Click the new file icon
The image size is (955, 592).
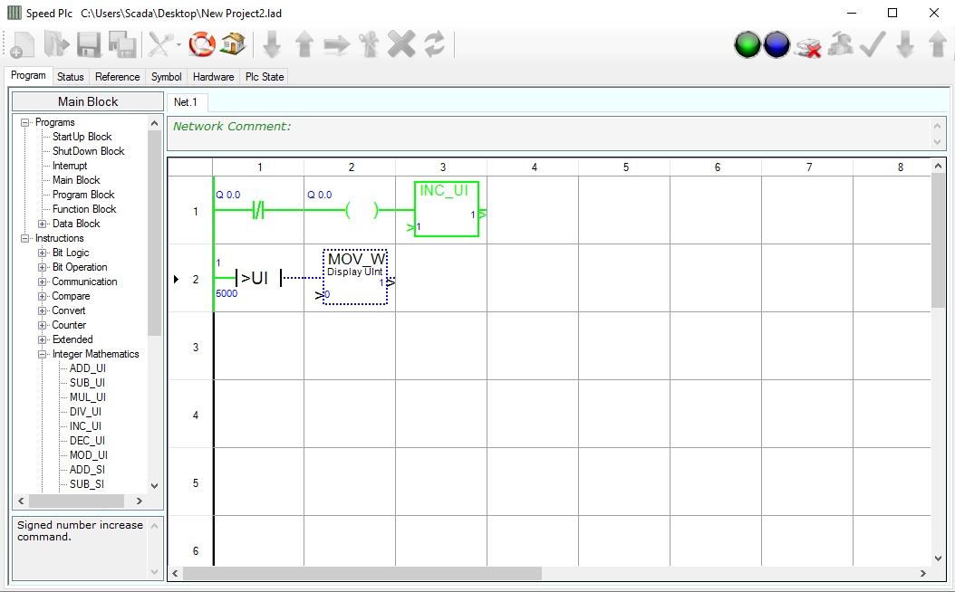pyautogui.click(x=22, y=44)
